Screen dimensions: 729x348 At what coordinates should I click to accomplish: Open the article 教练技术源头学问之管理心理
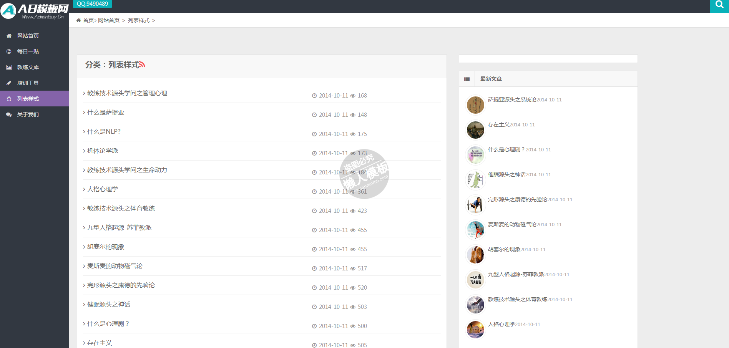point(127,93)
